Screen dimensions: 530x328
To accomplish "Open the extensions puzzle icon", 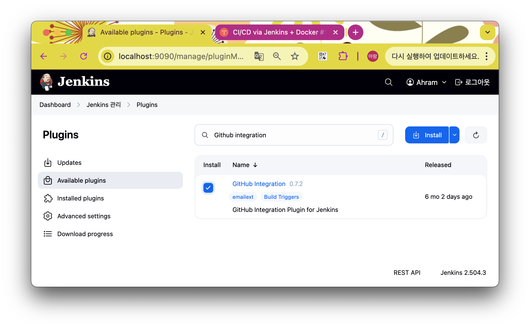I will [343, 56].
